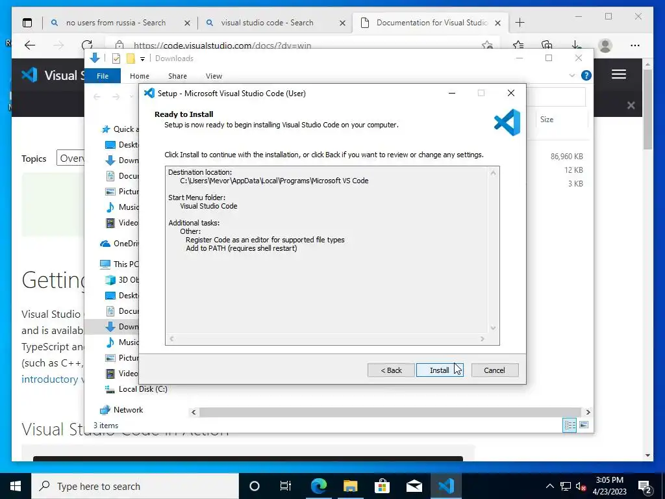The image size is (665, 499).
Task: Click Install in VS Code setup
Action: (440, 370)
